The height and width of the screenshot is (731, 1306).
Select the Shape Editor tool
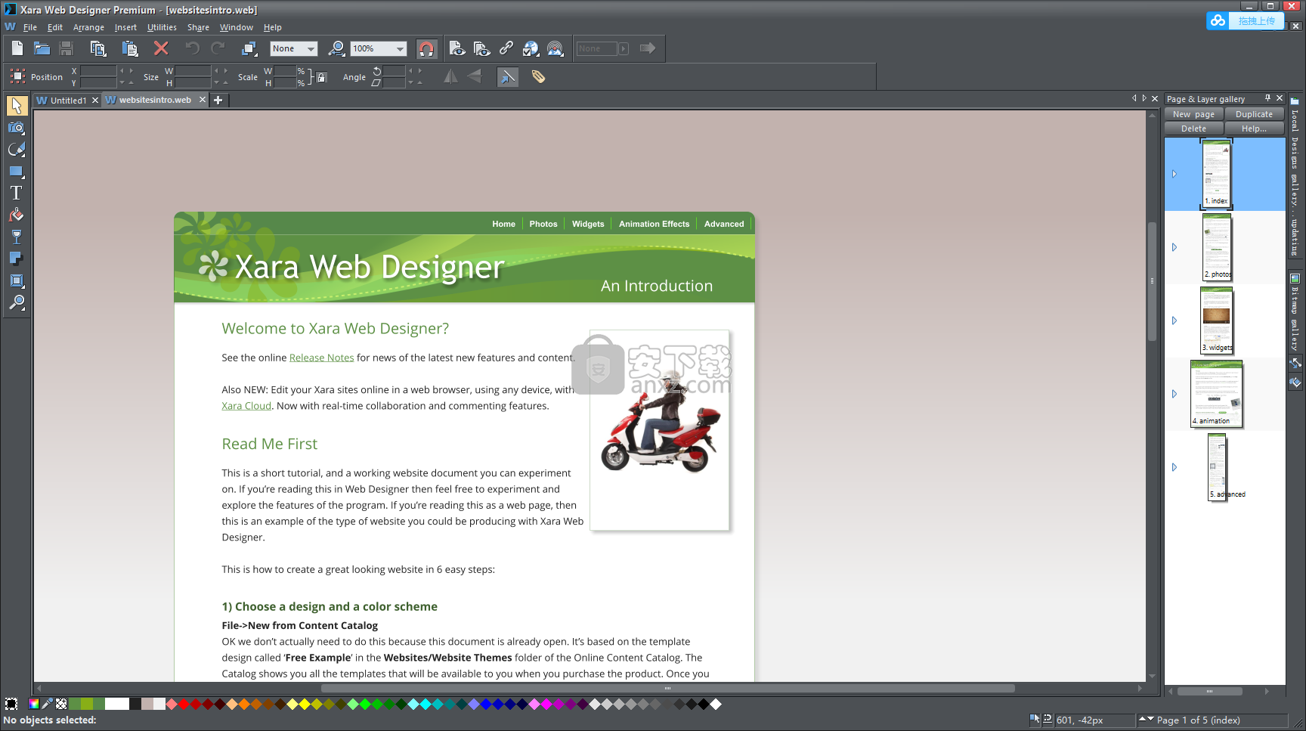[16, 150]
